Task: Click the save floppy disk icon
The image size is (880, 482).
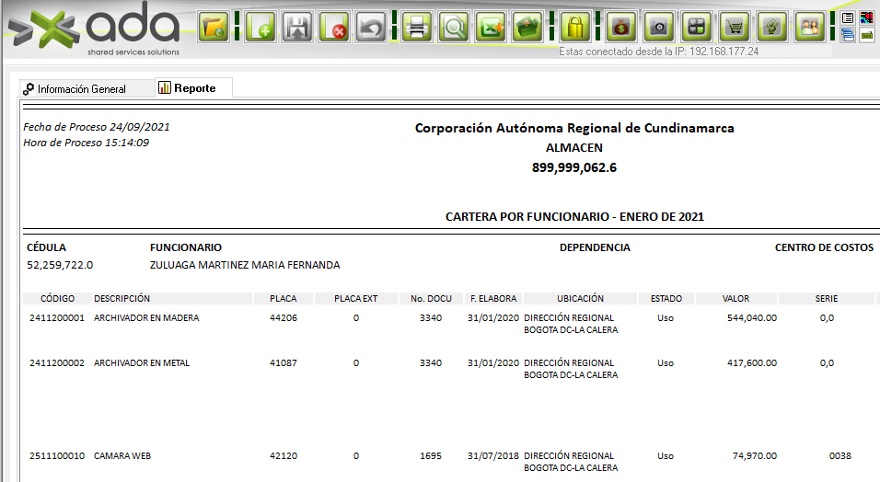Action: tap(298, 27)
